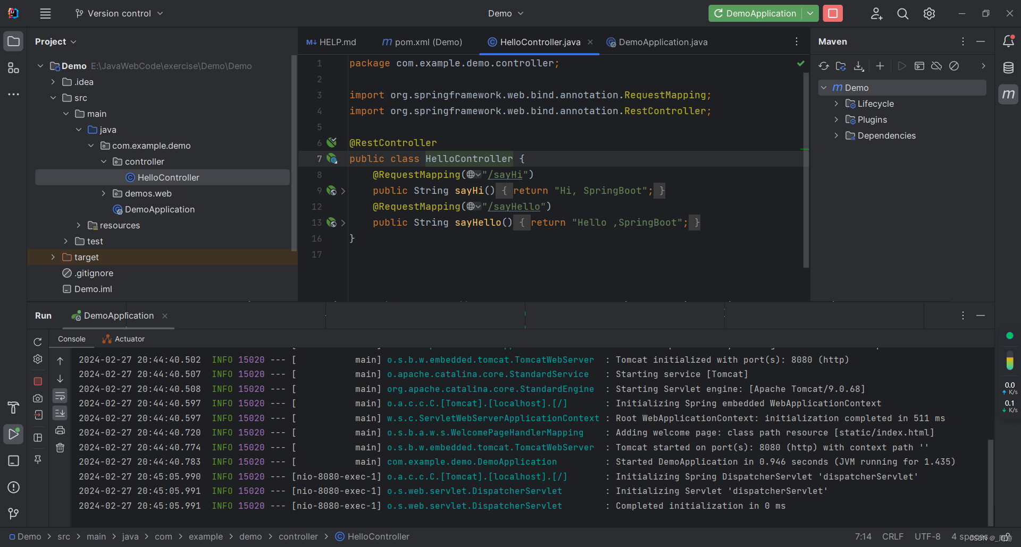
Task: Toggle Maven offline mode
Action: click(936, 66)
